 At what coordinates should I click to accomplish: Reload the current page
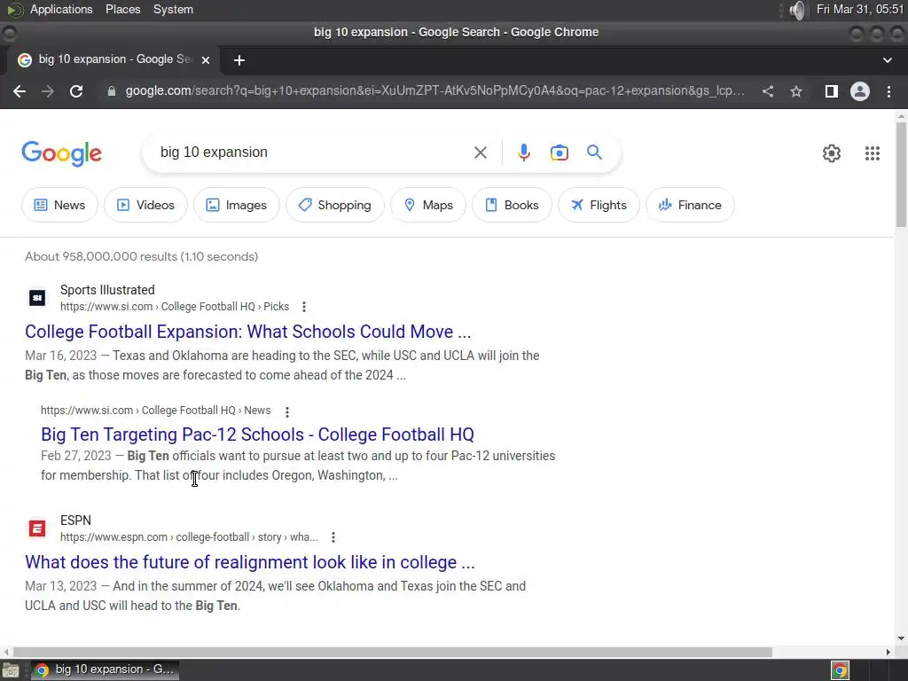(76, 91)
